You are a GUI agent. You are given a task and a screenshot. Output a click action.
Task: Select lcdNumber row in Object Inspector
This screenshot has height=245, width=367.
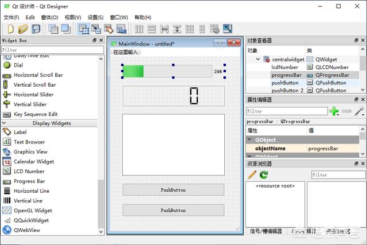(x=302, y=67)
